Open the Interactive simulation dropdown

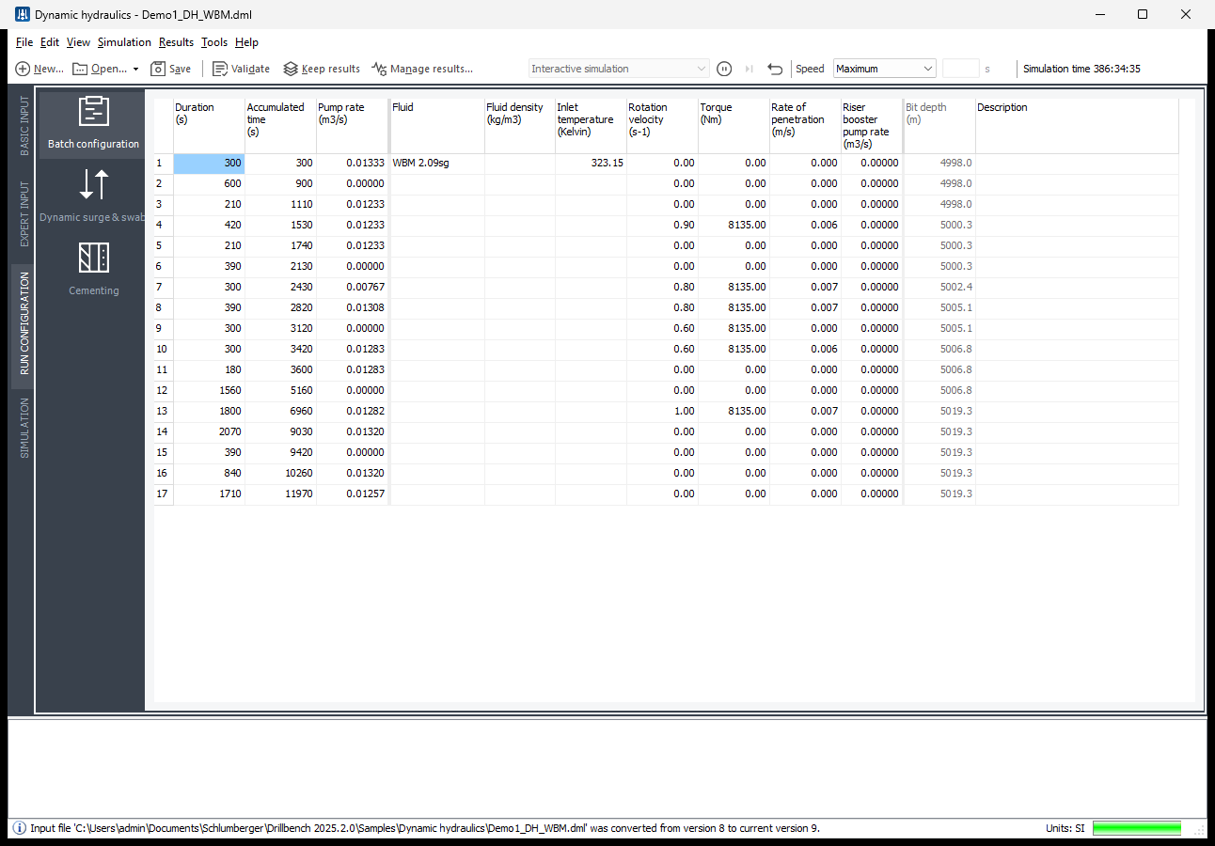(x=619, y=69)
